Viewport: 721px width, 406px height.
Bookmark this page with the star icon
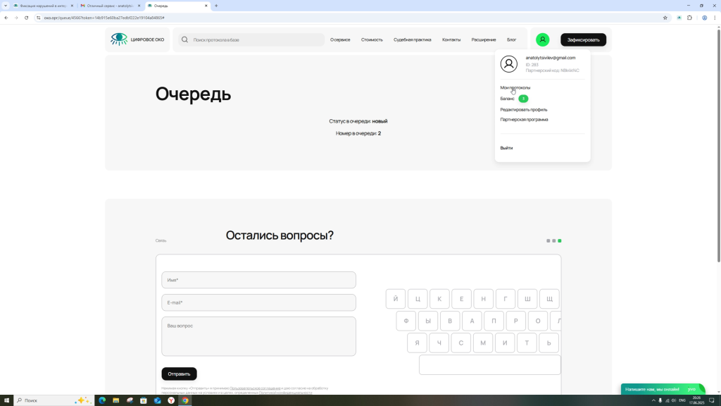(x=665, y=18)
